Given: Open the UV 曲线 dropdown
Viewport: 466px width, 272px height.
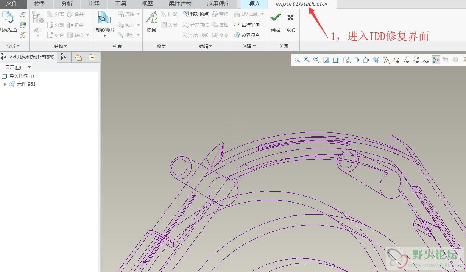Looking at the screenshot, I should coord(263,14).
